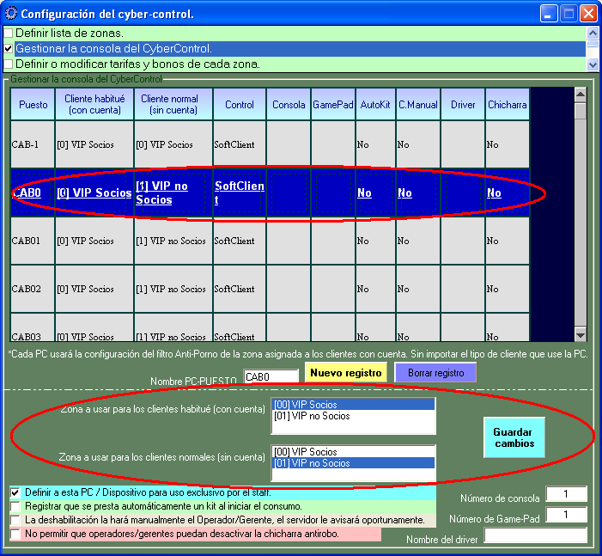Click the 'Cliente normal (sin cuenta)' column header
Screen dimensions: 602x556
(173, 105)
